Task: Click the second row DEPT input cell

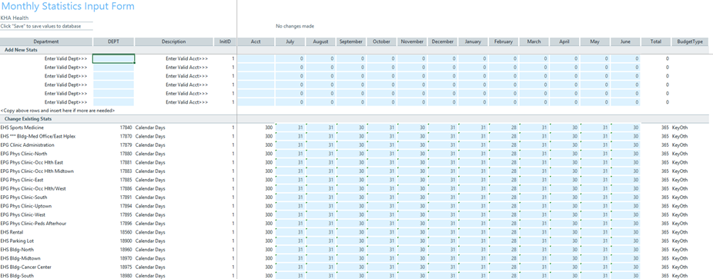Action: tap(114, 67)
